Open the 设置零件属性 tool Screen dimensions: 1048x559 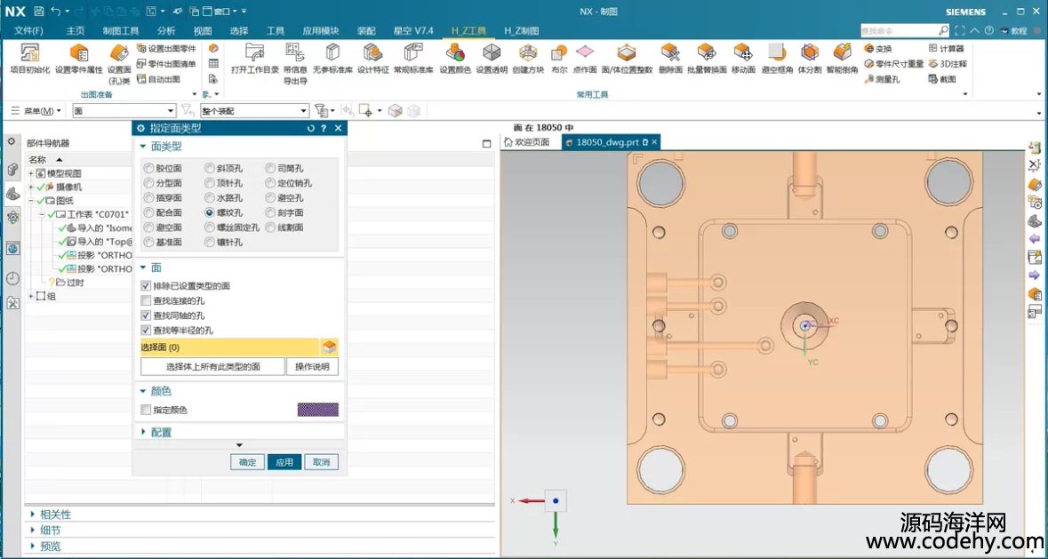pos(79,58)
